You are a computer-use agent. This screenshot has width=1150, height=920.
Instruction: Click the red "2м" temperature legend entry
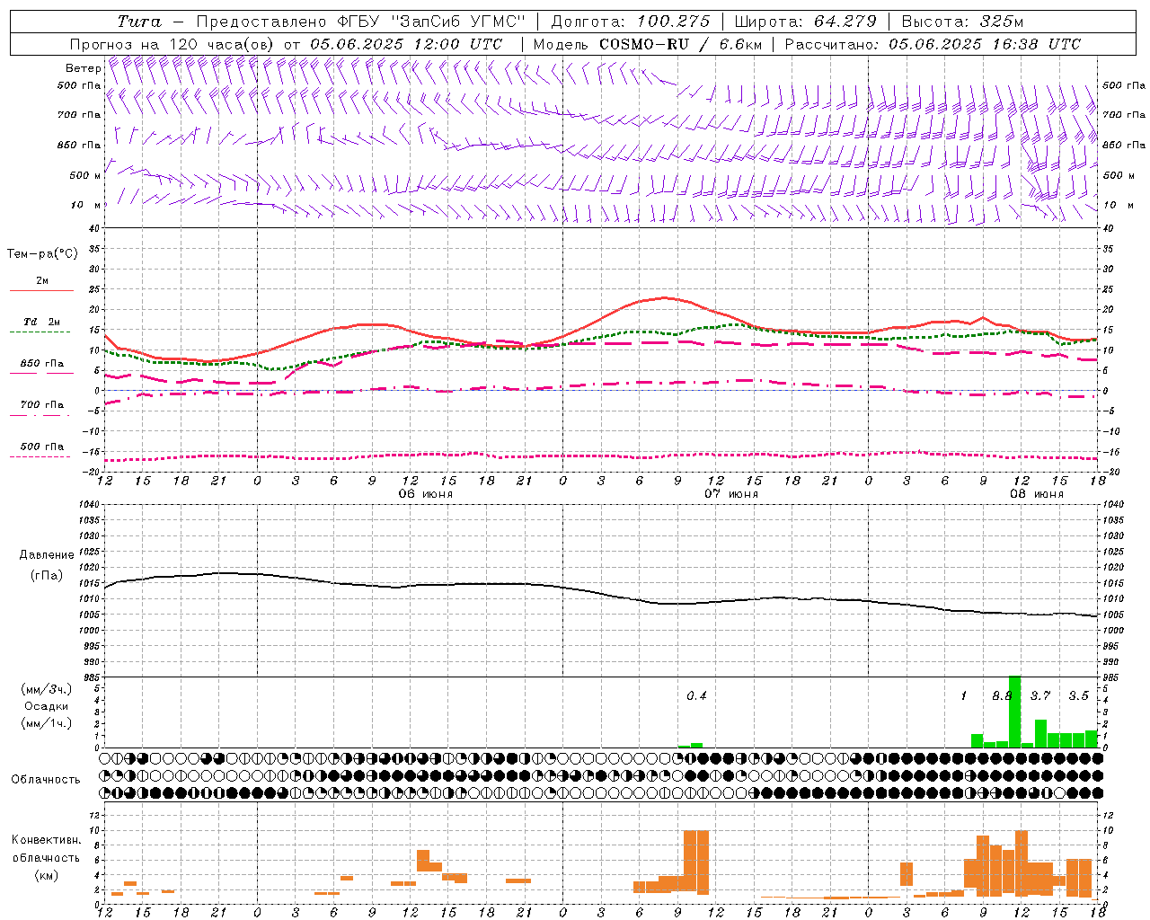click(42, 280)
